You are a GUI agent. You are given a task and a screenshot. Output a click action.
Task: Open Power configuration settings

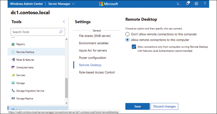pos(93,58)
